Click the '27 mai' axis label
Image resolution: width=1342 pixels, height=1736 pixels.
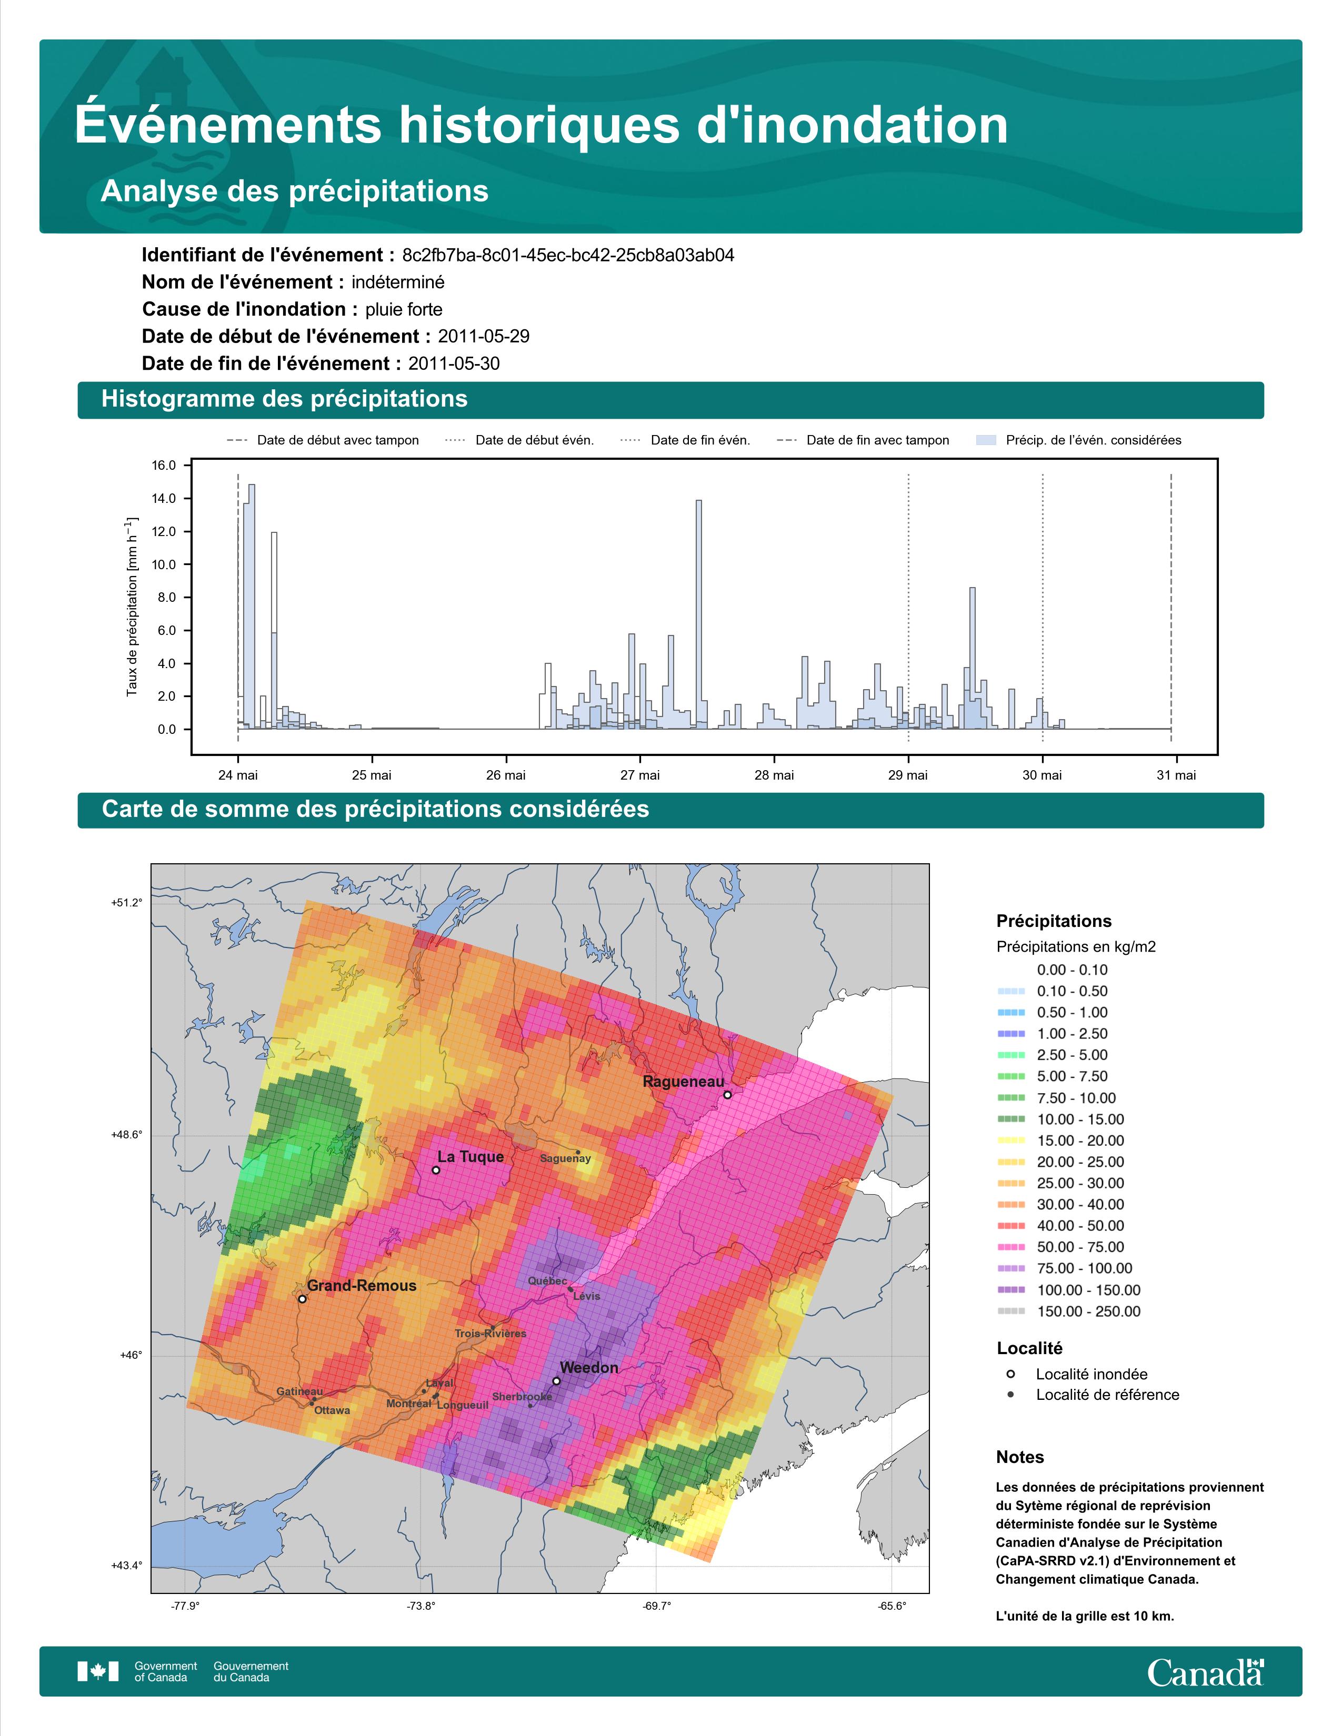pyautogui.click(x=640, y=775)
